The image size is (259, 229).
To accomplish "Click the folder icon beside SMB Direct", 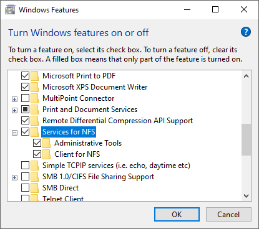I will pyautogui.click(x=34, y=188).
